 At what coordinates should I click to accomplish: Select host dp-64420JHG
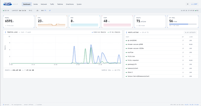pos(161,40)
